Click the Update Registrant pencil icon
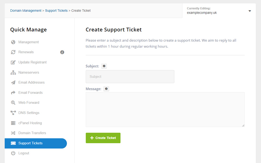 tap(13, 62)
